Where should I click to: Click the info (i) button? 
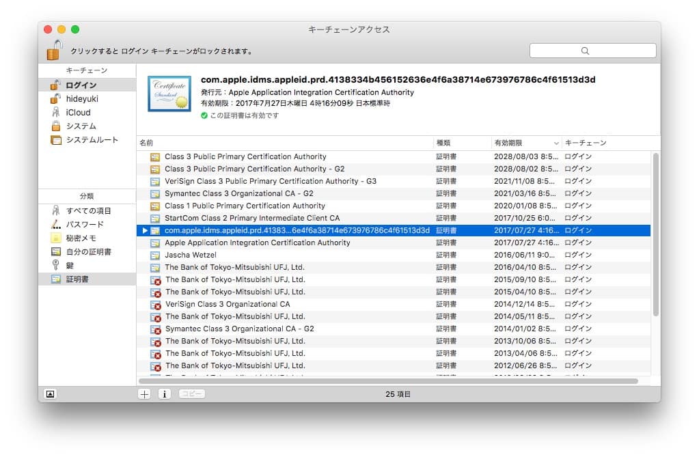click(165, 394)
